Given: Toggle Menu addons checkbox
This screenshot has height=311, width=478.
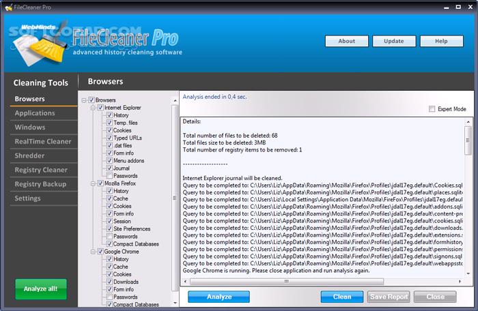Looking at the screenshot, I should point(109,160).
